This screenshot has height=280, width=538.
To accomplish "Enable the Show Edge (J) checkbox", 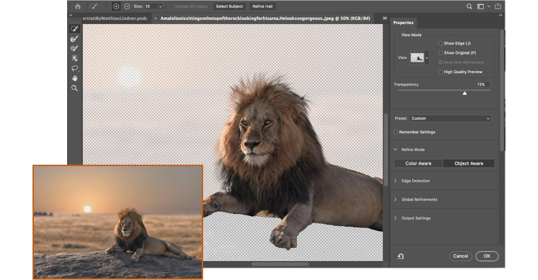I will [441, 43].
